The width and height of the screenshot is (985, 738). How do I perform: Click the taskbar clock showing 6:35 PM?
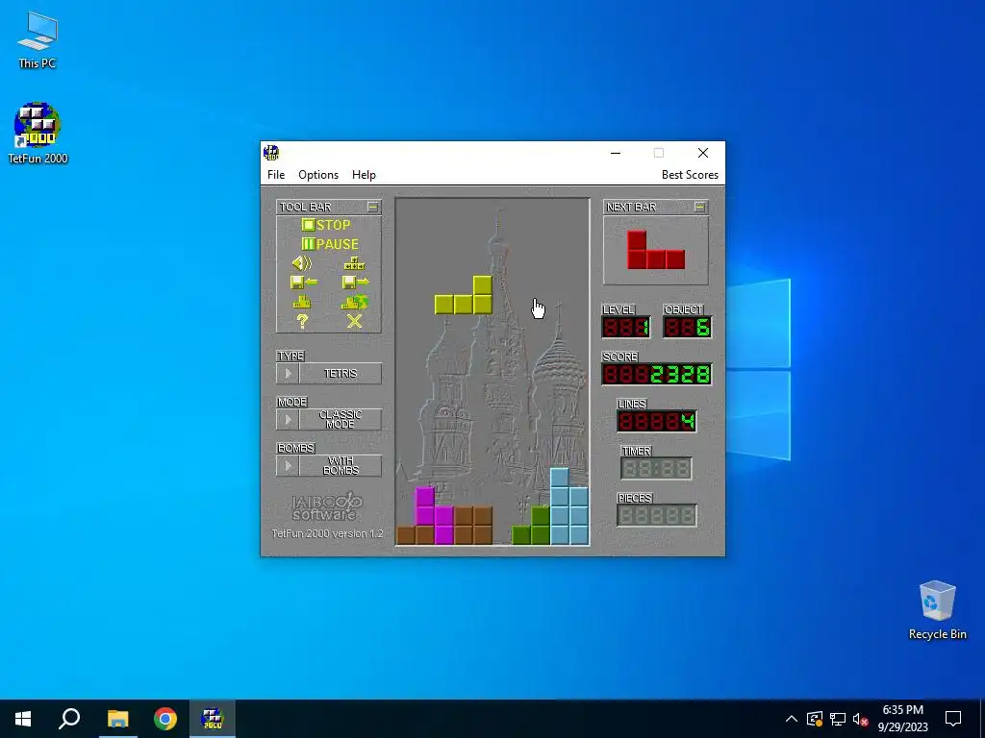point(902,719)
